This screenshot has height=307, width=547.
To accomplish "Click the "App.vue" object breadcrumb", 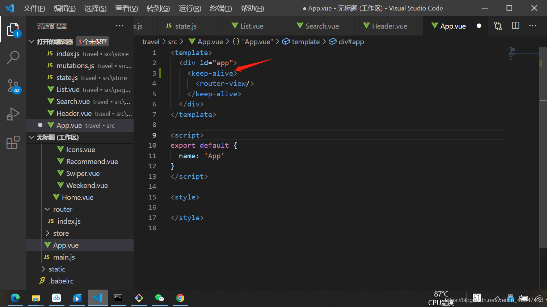I will 253,42.
